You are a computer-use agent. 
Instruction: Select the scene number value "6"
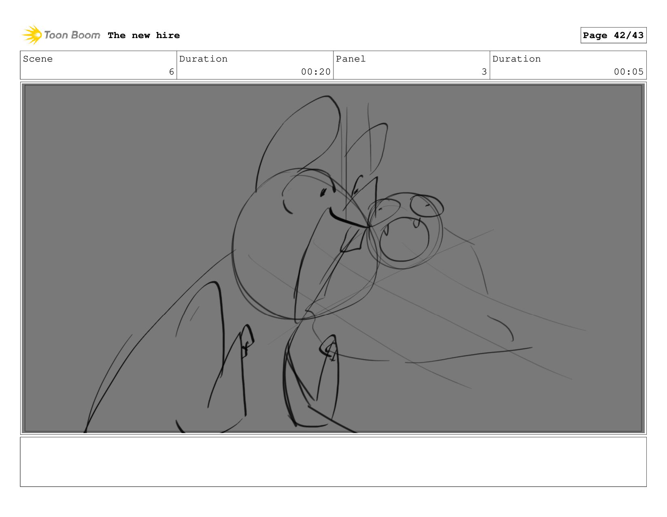(171, 72)
